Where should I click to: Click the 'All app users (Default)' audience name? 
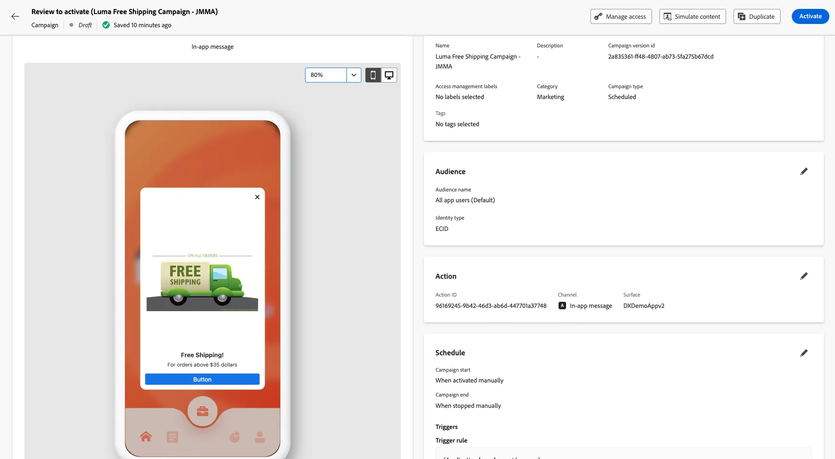click(465, 200)
